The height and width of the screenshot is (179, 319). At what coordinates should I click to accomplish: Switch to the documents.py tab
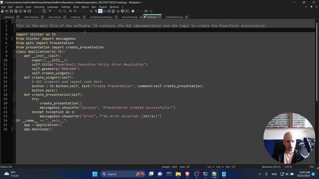[130, 17]
